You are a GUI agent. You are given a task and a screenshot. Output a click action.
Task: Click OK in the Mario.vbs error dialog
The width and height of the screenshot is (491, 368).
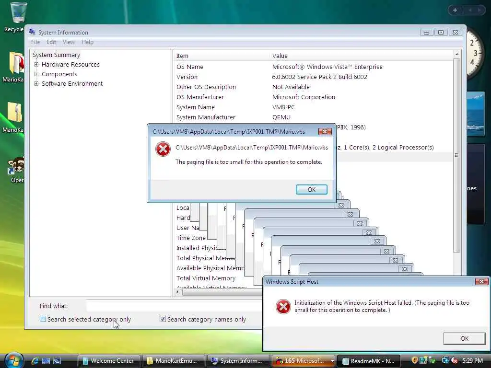pyautogui.click(x=312, y=189)
